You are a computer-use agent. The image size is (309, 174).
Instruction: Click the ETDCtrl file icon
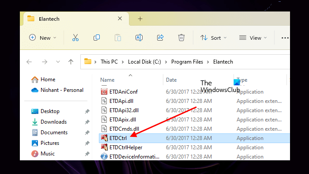[x=104, y=138]
